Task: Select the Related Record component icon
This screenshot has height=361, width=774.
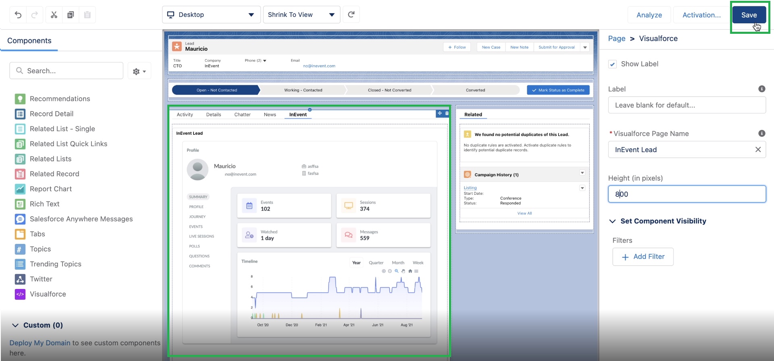Action: (20, 174)
